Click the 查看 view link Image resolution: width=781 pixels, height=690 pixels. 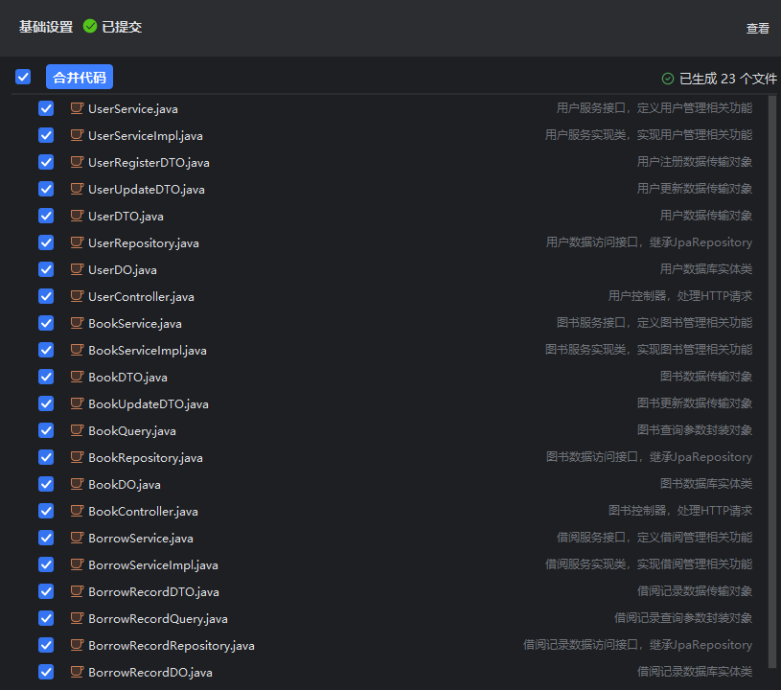point(757,29)
